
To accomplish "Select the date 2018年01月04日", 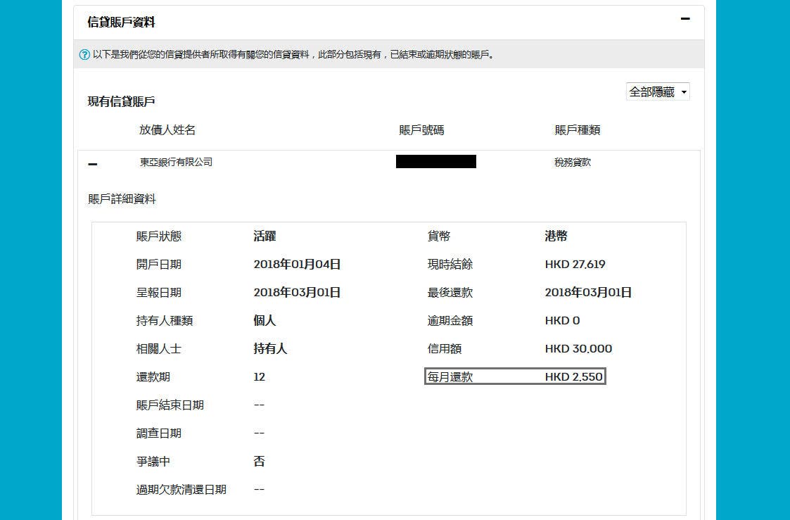I will click(x=298, y=265).
